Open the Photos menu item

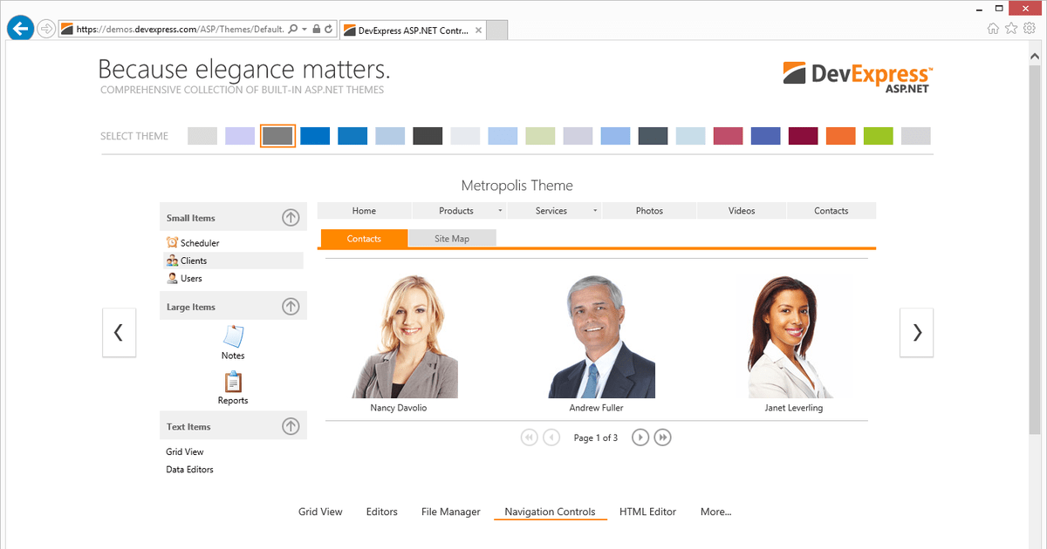click(649, 210)
